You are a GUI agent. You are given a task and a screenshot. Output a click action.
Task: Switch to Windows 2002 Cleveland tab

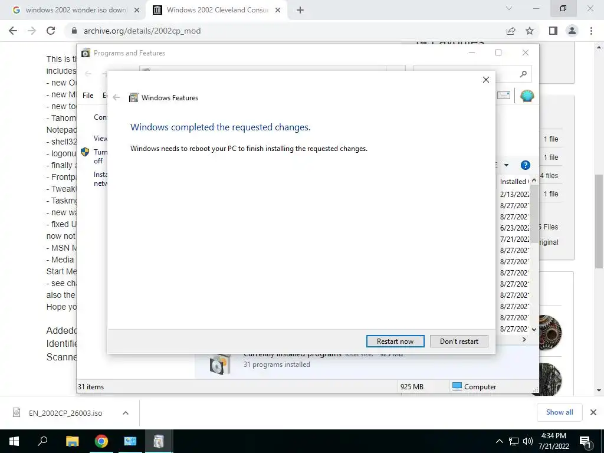coord(217,10)
